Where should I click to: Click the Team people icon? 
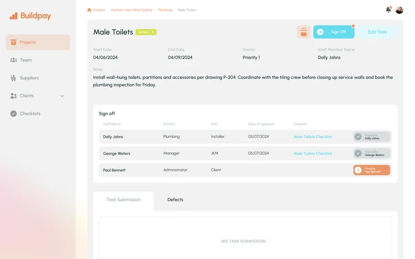[13, 60]
